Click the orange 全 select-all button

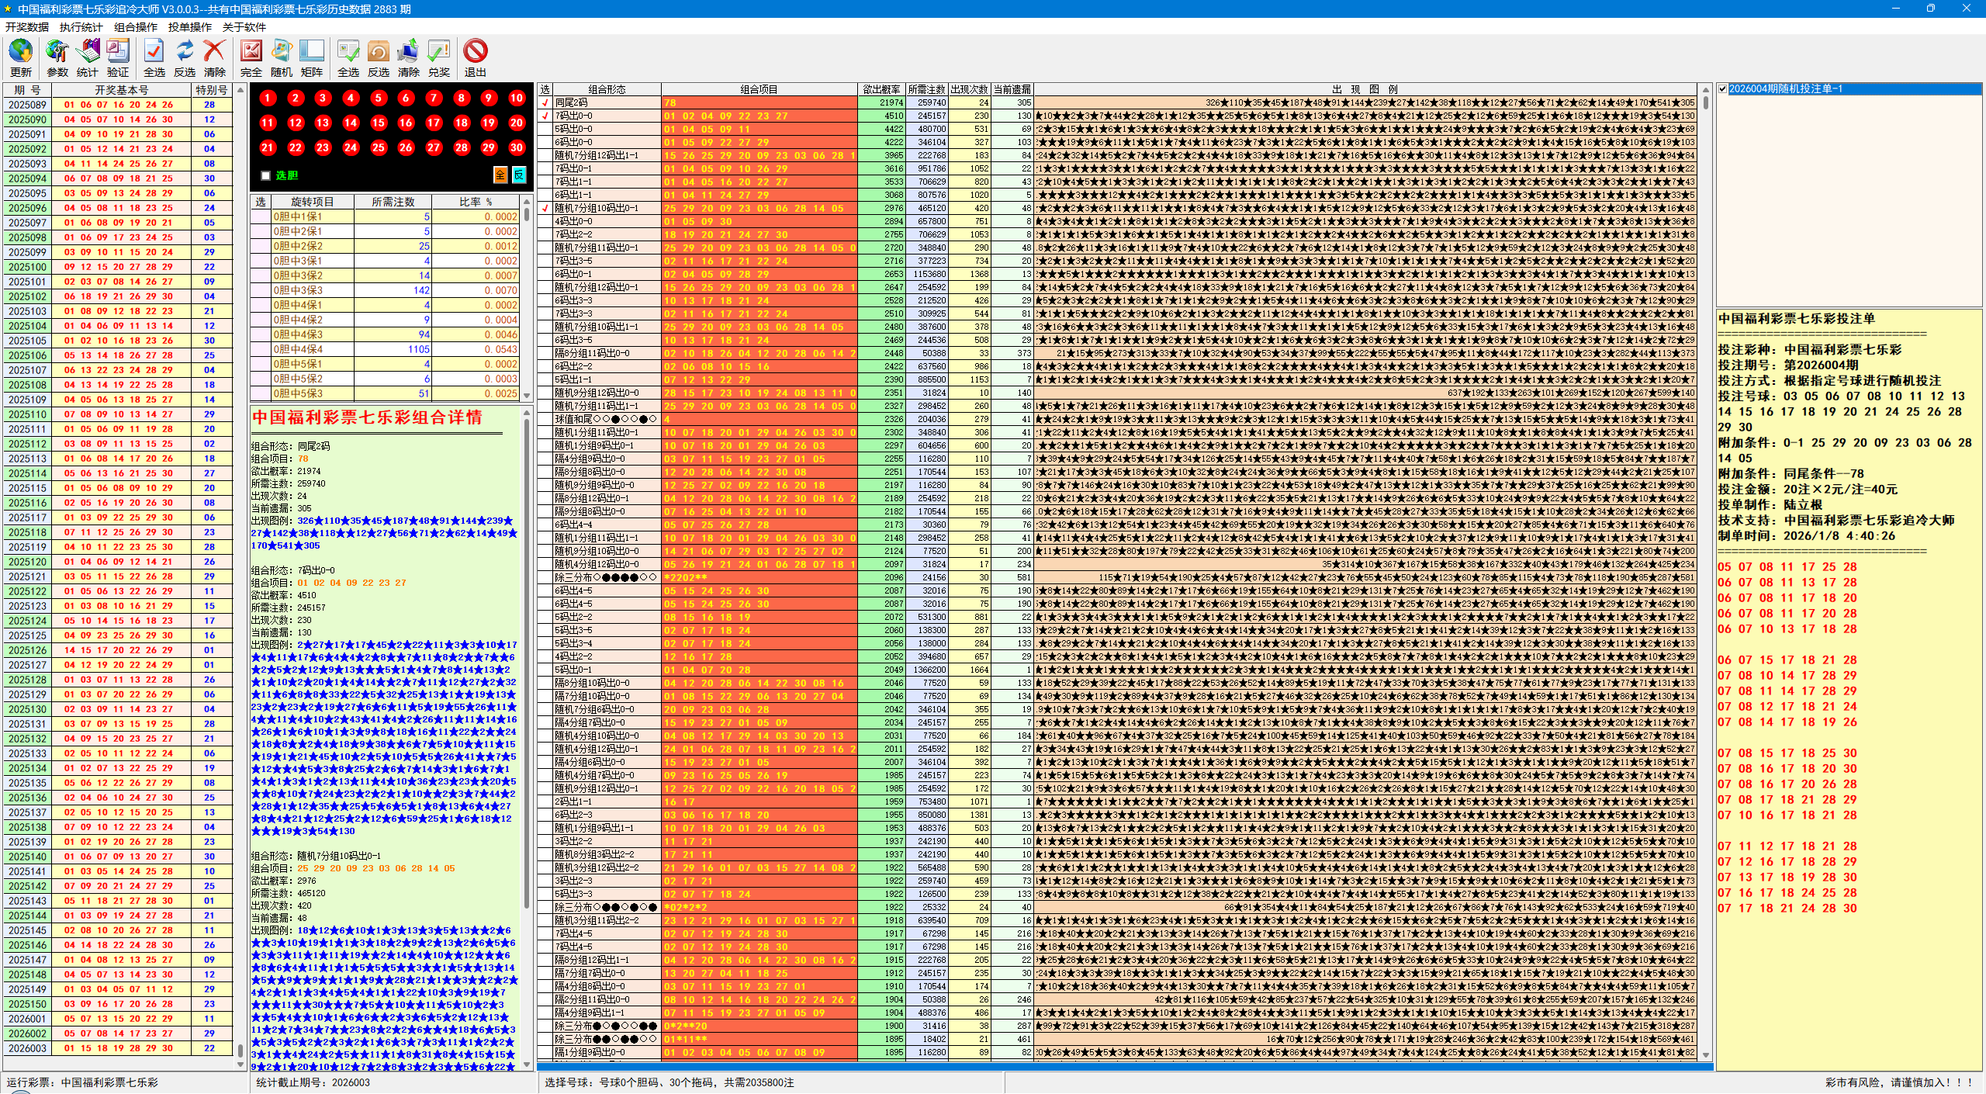coord(500,175)
